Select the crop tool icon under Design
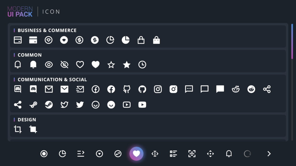The height and width of the screenshot is (166, 296). click(18, 129)
